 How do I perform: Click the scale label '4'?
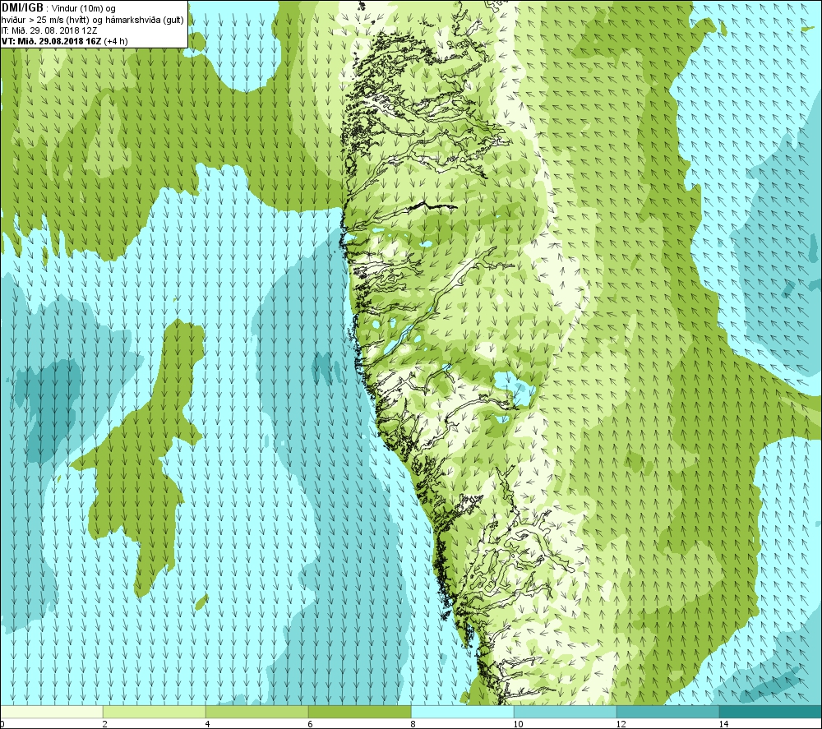click(208, 724)
